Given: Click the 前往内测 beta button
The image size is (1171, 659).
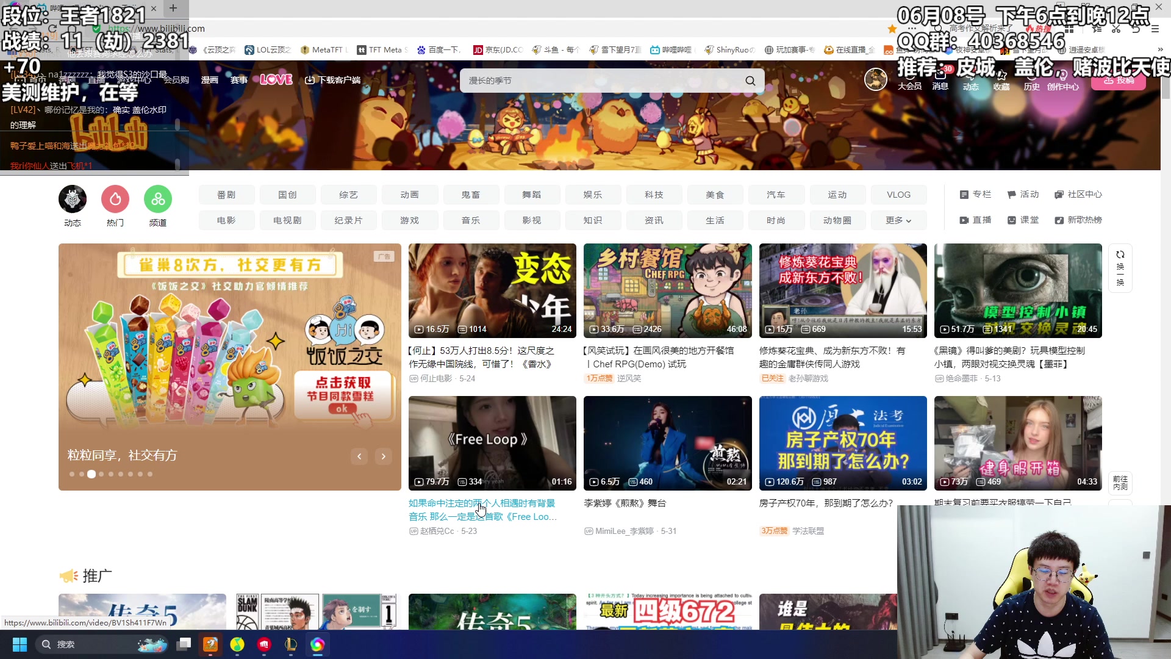Looking at the screenshot, I should pos(1120,483).
